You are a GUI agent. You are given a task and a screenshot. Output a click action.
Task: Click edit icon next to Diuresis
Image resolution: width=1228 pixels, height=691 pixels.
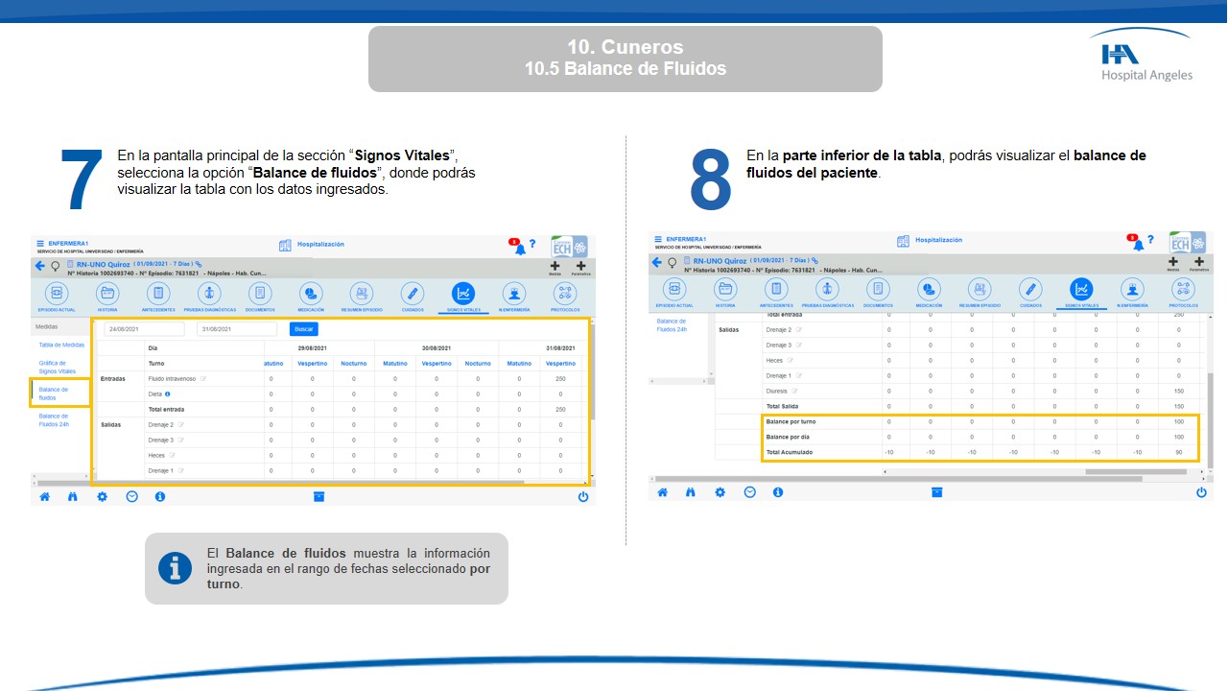(795, 391)
